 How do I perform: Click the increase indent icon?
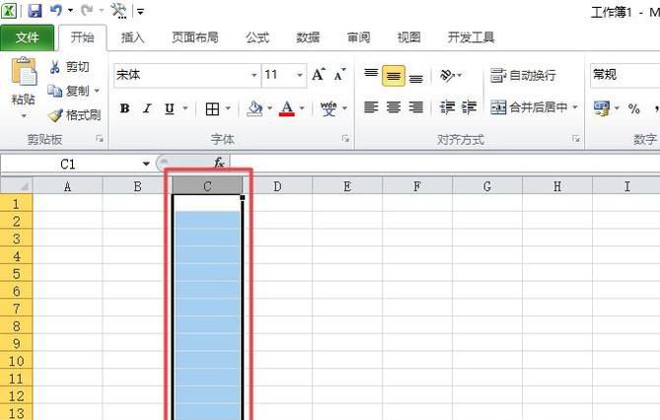pos(469,107)
